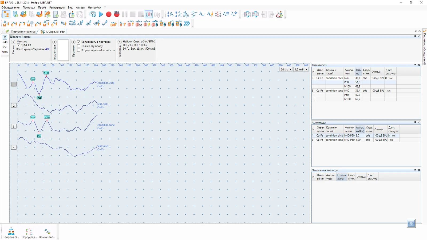This screenshot has height=240, width=427.
Task: Click the F-wave stimulation icon
Action: point(22,24)
